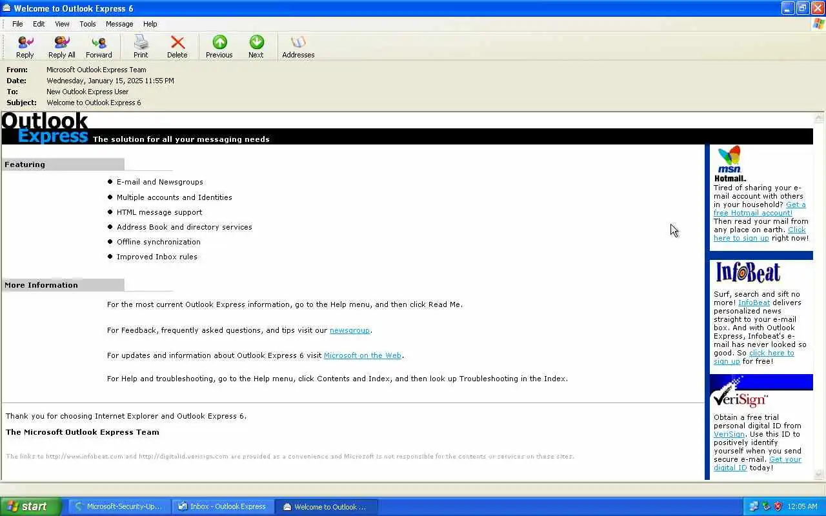This screenshot has height=516, width=826.
Task: Open the InfoBeat text link
Action: pos(754,303)
